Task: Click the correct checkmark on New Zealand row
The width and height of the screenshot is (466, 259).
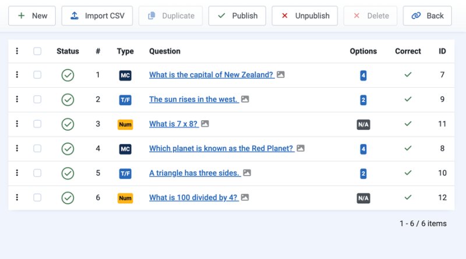Action: [408, 75]
